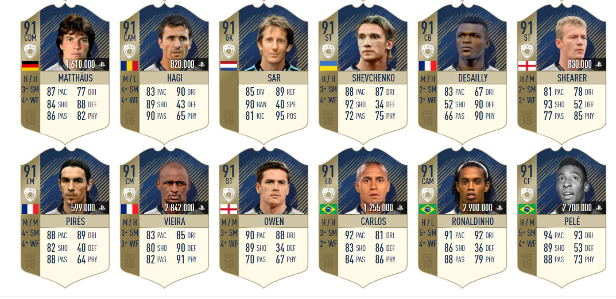Select the SHEVCHENKO name banner

point(373,78)
